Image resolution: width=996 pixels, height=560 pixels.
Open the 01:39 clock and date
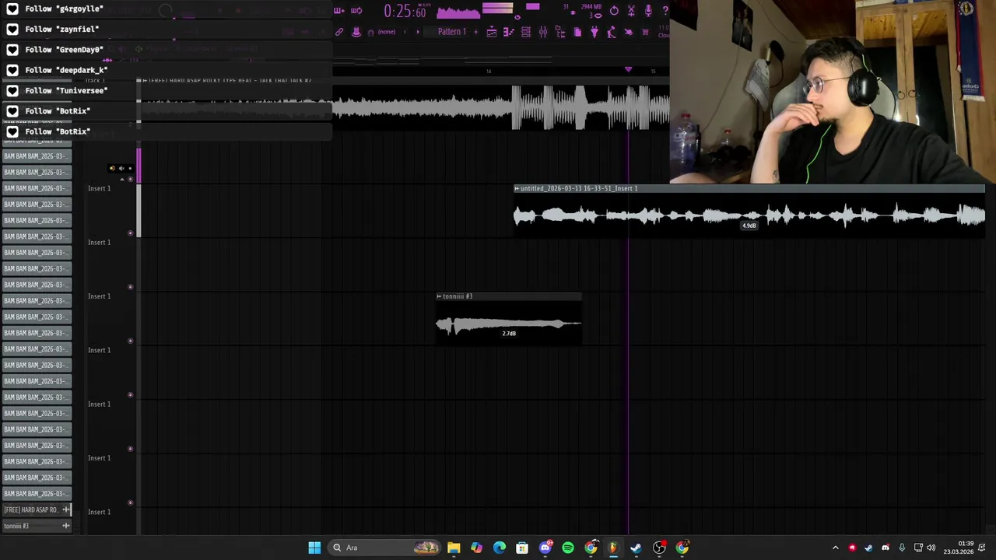tap(959, 548)
